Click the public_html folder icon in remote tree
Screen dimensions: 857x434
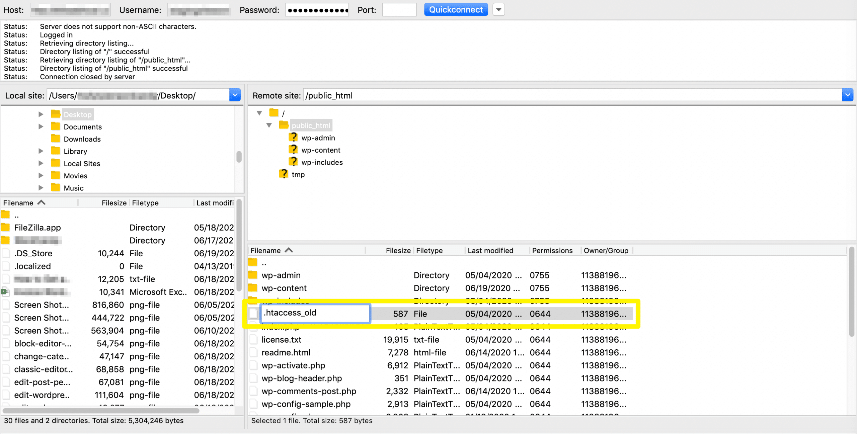pyautogui.click(x=284, y=125)
